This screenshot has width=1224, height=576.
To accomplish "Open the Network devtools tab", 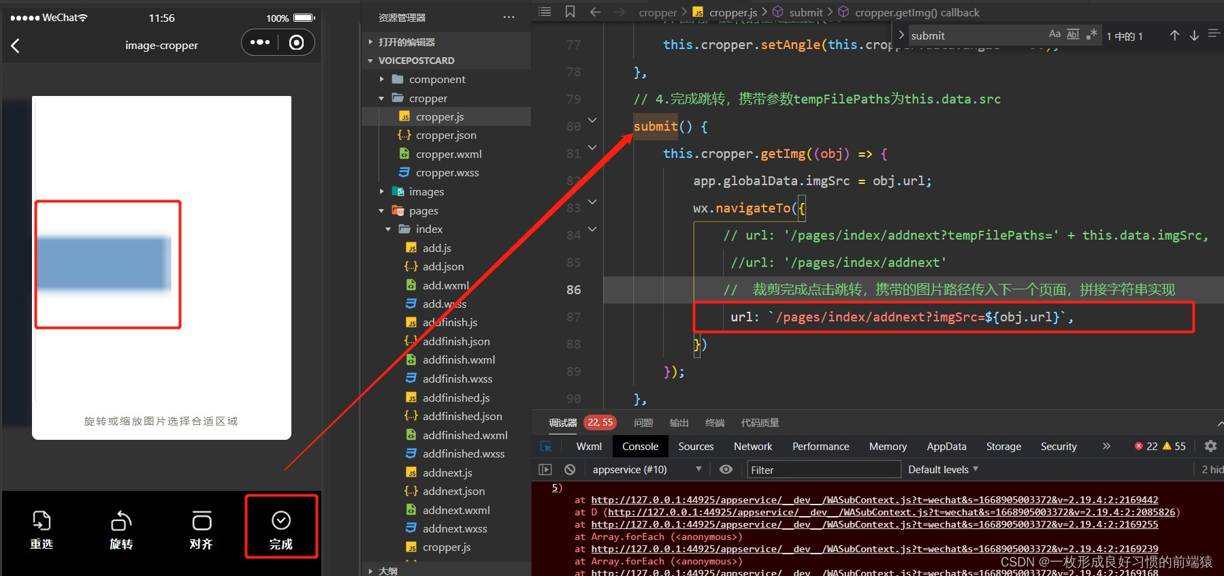I will coord(753,447).
